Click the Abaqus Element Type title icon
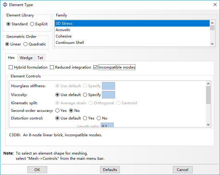The image size is (220, 175). pos(5,5)
